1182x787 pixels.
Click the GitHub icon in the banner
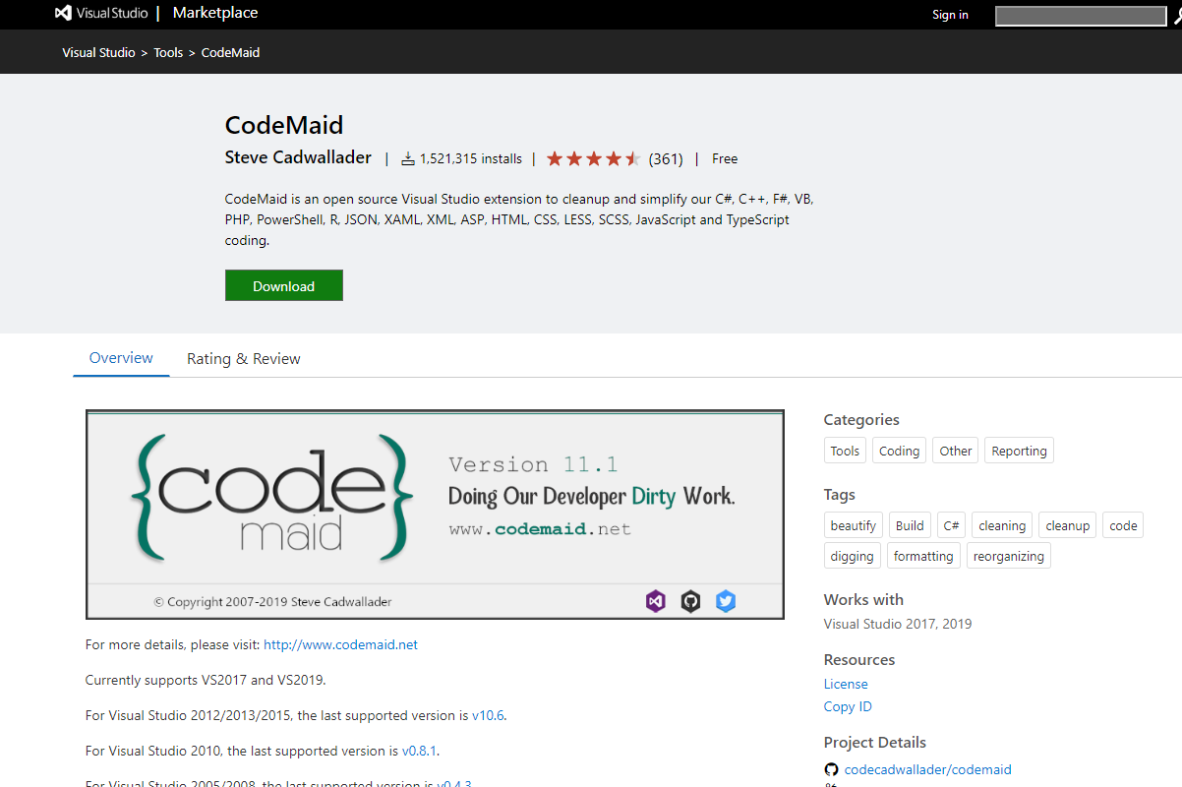point(691,601)
